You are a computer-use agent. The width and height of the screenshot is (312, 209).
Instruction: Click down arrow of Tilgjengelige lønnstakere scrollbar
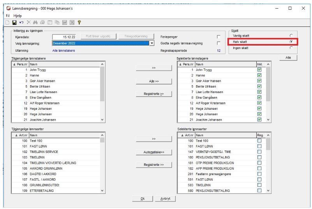(102, 120)
